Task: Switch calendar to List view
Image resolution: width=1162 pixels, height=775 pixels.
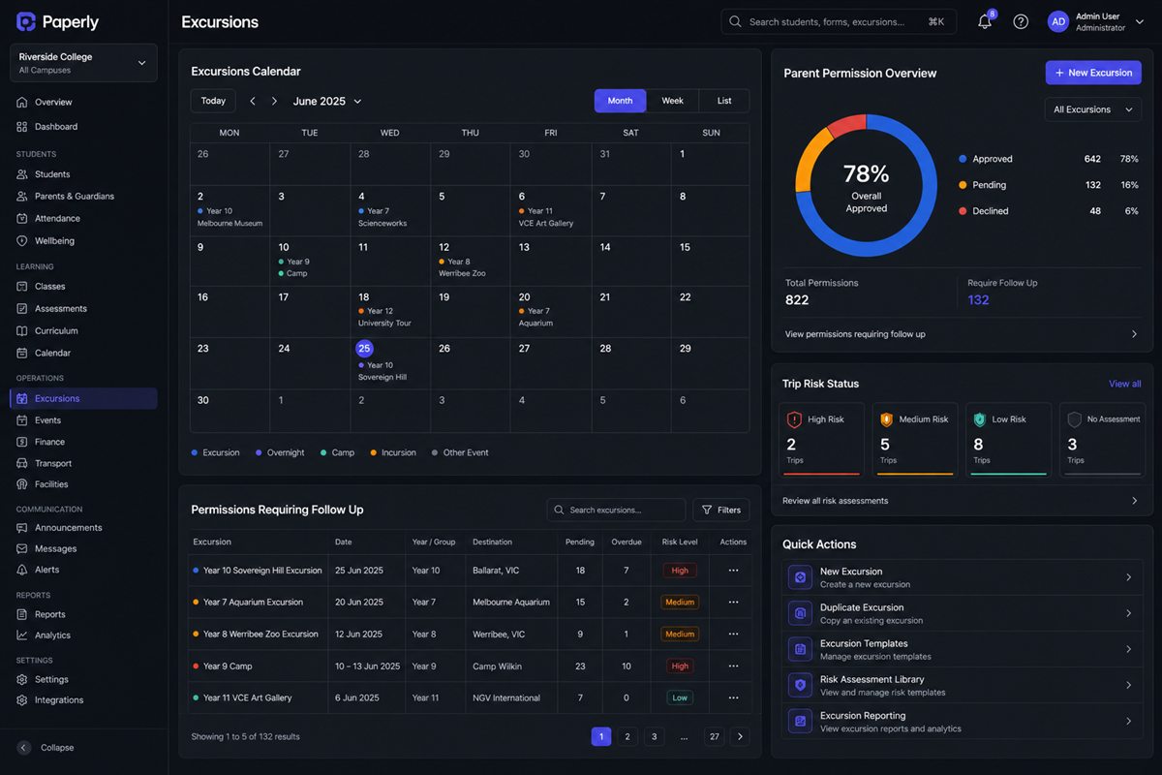Action: (x=724, y=101)
